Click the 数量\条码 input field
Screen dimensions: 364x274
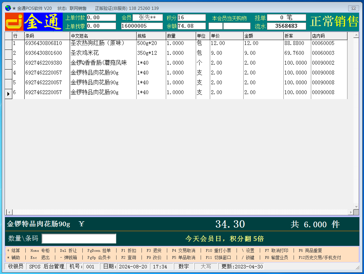79,238
